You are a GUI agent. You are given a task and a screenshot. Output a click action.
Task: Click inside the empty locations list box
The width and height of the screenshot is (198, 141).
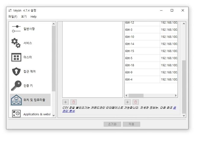(x=92, y=59)
